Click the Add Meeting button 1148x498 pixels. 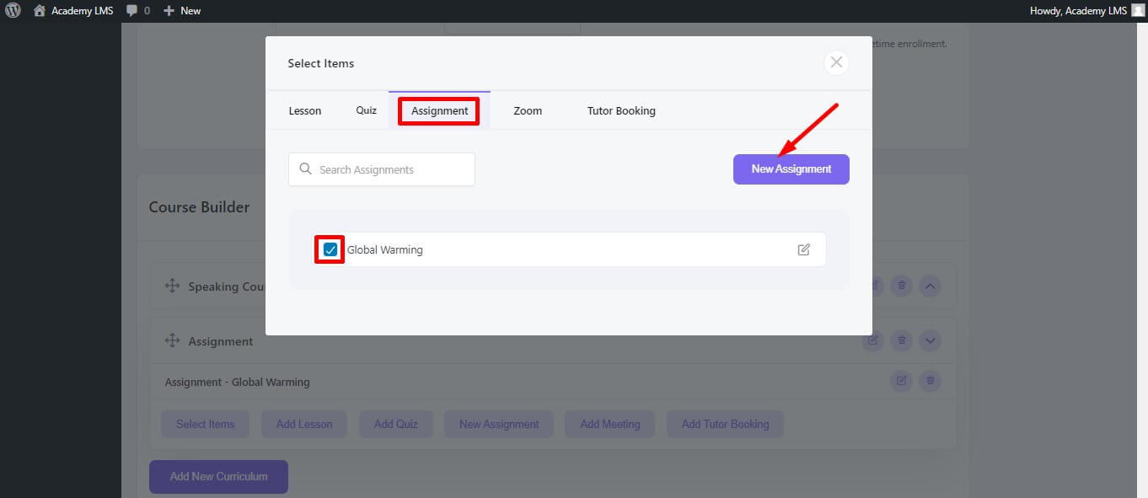(x=609, y=424)
